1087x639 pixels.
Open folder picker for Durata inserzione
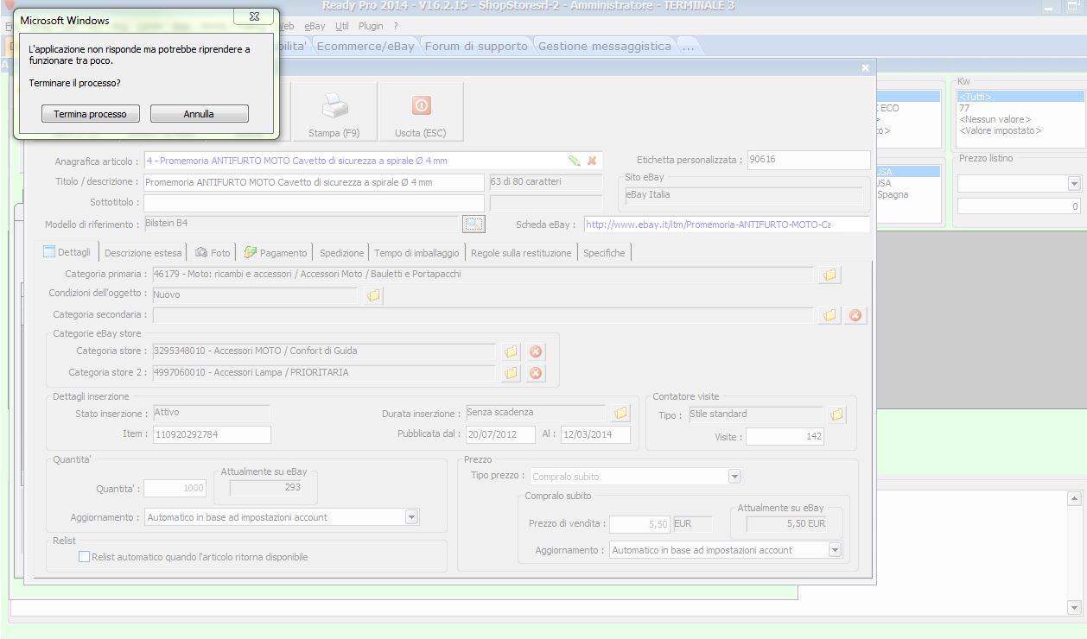pyautogui.click(x=620, y=414)
